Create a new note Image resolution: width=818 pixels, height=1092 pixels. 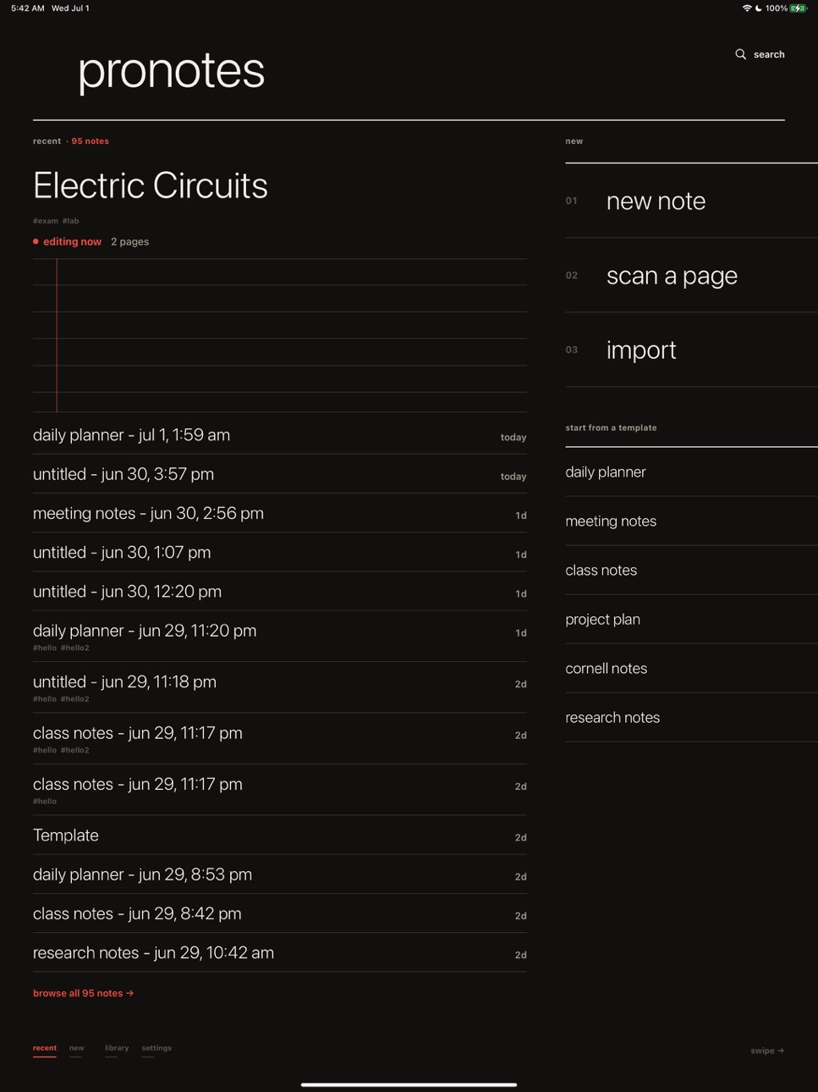tap(691, 201)
